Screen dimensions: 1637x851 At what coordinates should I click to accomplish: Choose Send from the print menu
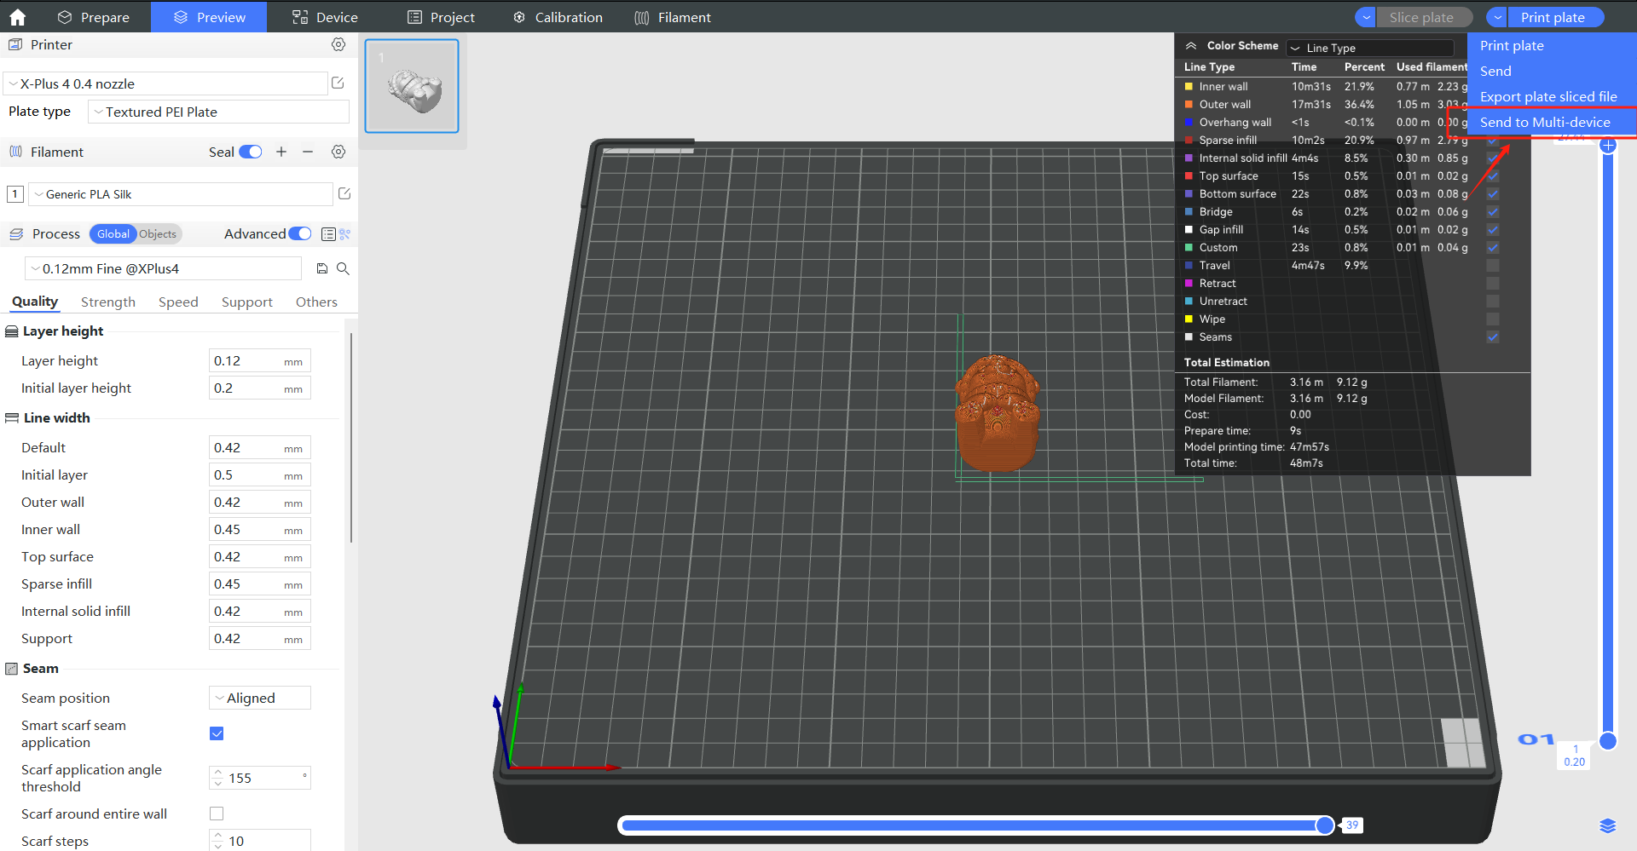(x=1495, y=71)
